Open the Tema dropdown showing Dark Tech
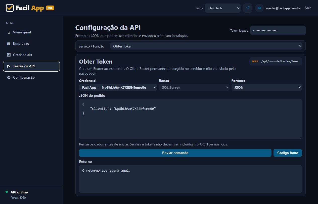 click(x=223, y=8)
